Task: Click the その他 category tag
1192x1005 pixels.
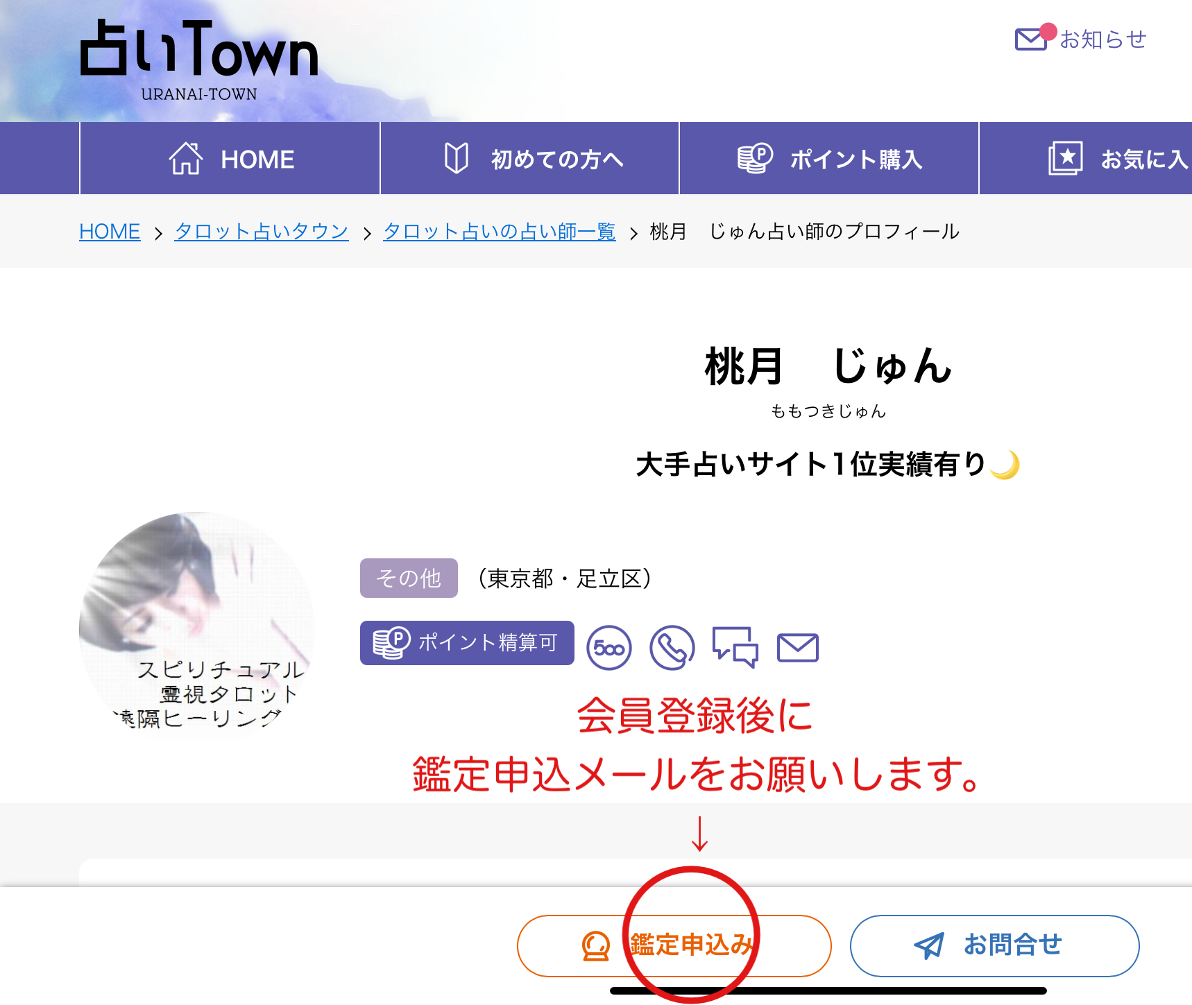Action: pos(409,578)
